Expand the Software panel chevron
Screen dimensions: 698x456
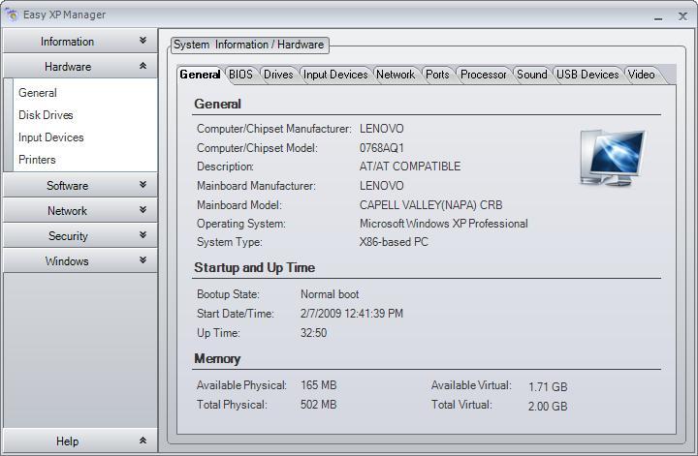(143, 185)
